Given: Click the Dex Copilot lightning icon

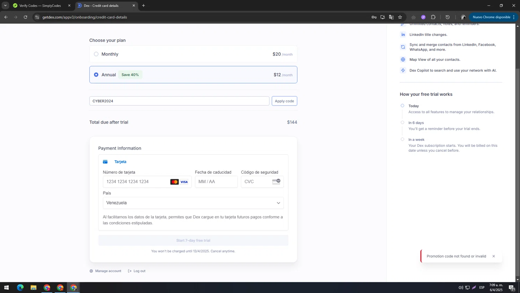Looking at the screenshot, I should tap(403, 70).
